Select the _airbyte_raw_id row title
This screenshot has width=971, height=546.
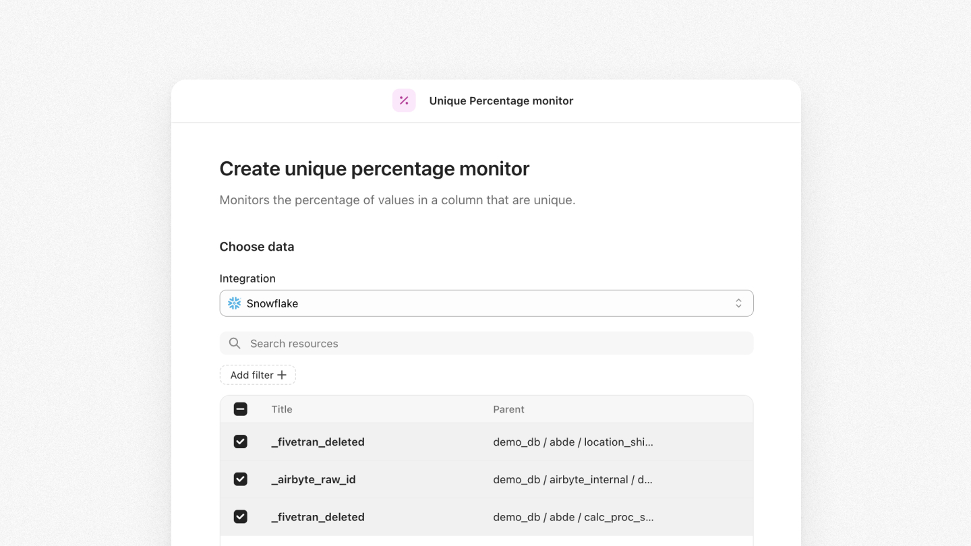(x=314, y=479)
